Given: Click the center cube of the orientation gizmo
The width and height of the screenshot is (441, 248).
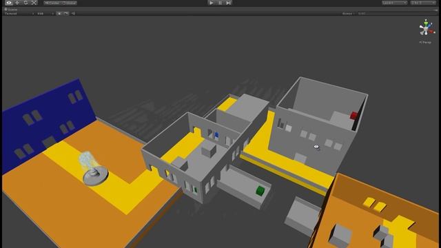Looking at the screenshot, I should pos(426,29).
